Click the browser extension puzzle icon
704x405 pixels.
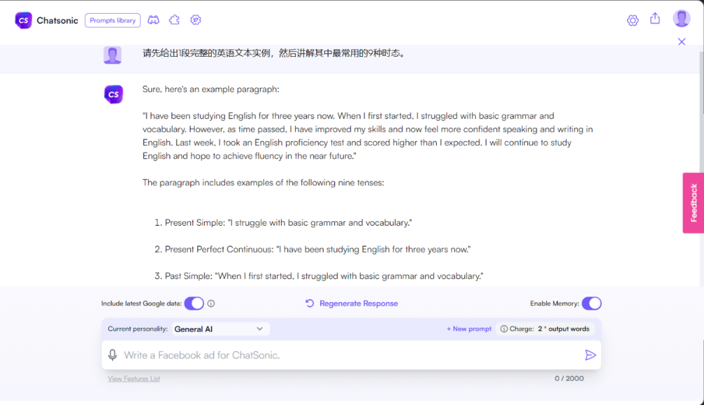point(174,20)
